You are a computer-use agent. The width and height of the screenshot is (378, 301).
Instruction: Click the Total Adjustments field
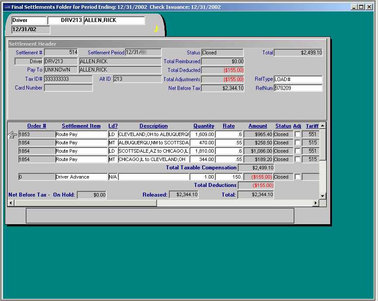[x=222, y=79]
